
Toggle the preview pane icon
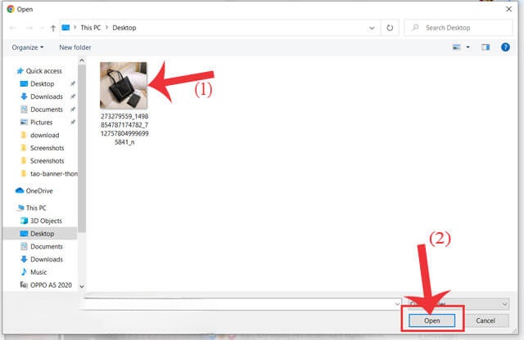pyautogui.click(x=486, y=47)
